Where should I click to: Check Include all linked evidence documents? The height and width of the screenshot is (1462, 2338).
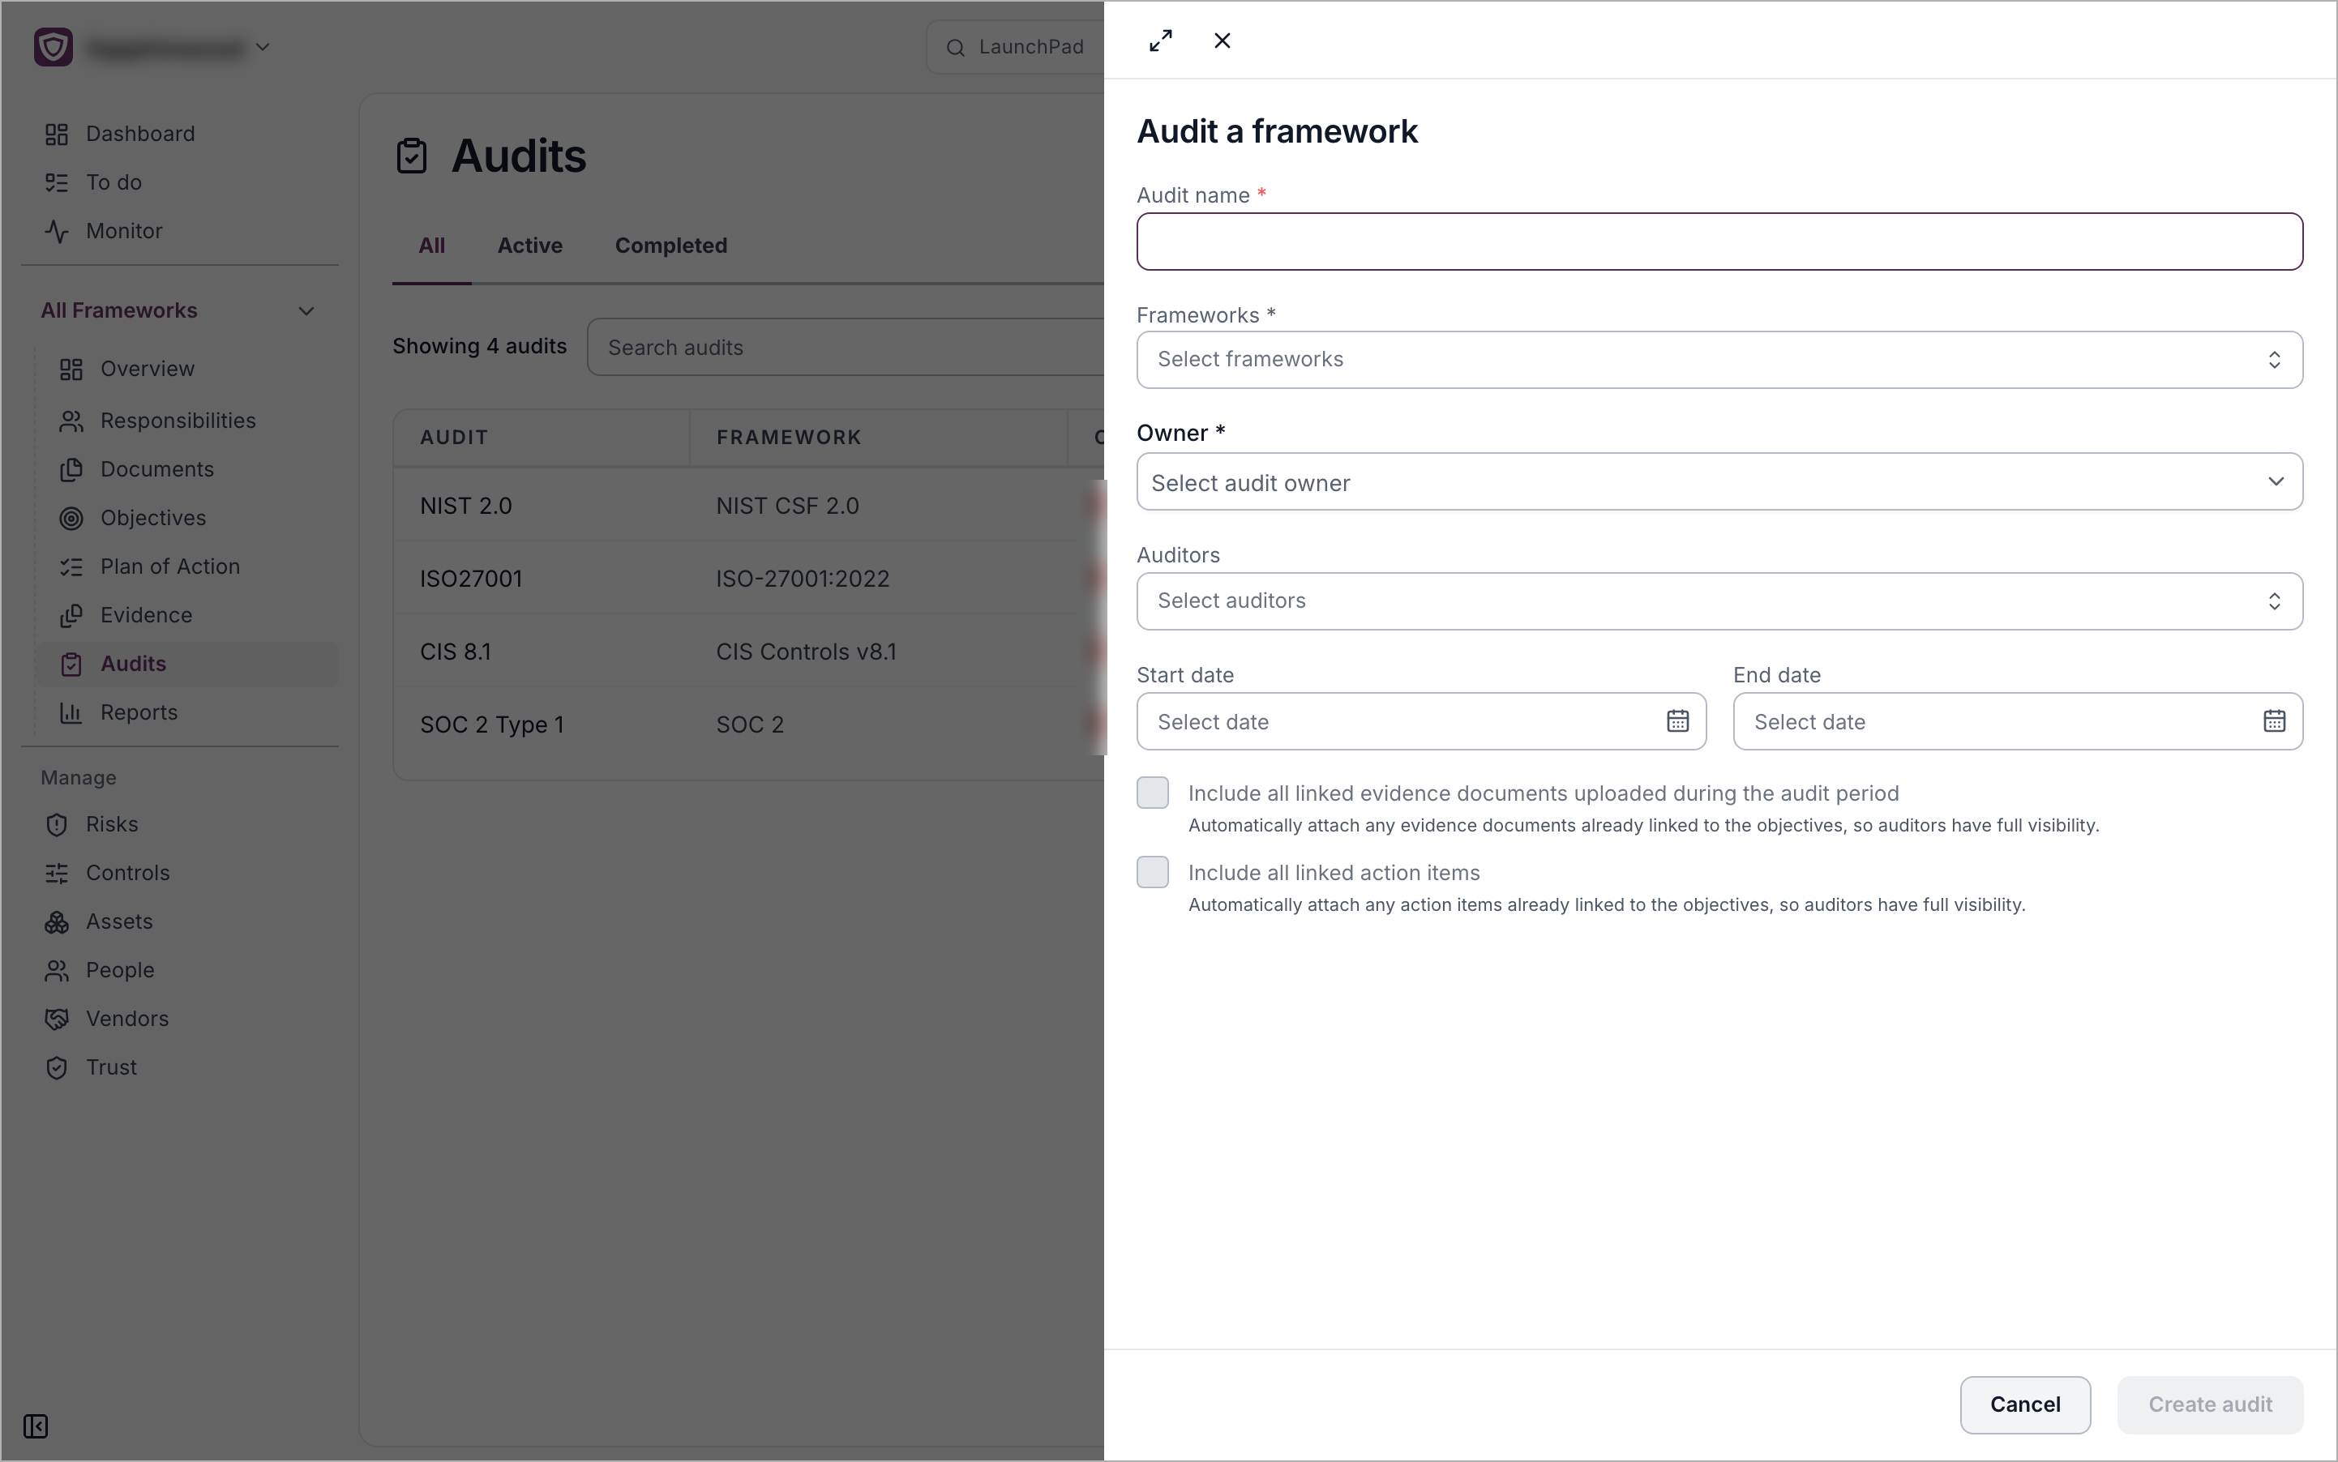point(1153,793)
